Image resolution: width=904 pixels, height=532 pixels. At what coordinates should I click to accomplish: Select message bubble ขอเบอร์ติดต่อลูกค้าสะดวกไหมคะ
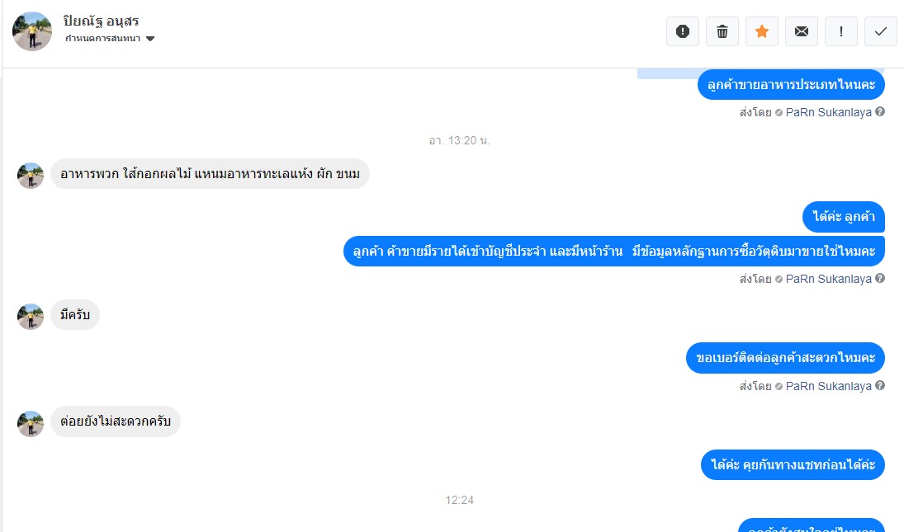785,357
